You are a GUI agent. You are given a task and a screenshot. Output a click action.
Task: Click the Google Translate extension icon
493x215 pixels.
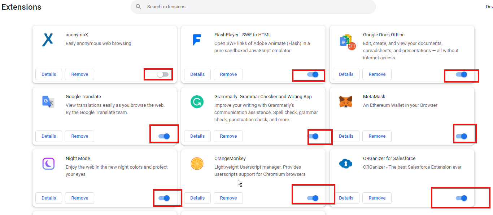point(48,102)
